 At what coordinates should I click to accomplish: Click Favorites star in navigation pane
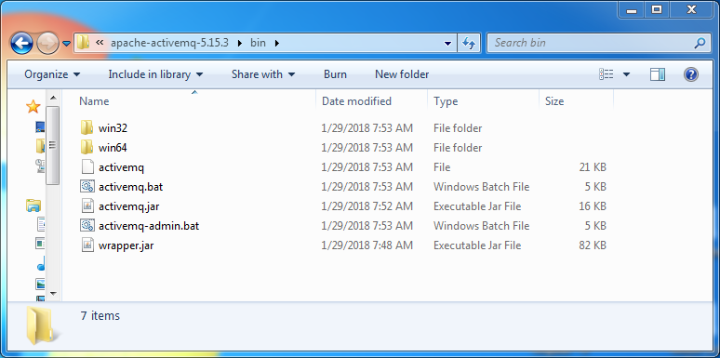(x=33, y=108)
